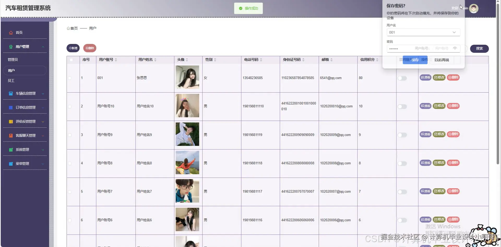Edit the user 张思思 row

(x=439, y=77)
